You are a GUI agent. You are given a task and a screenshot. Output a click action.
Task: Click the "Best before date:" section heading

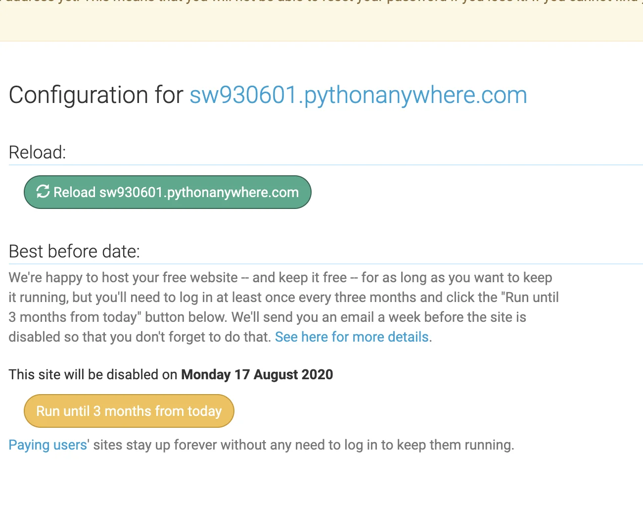pyautogui.click(x=74, y=252)
